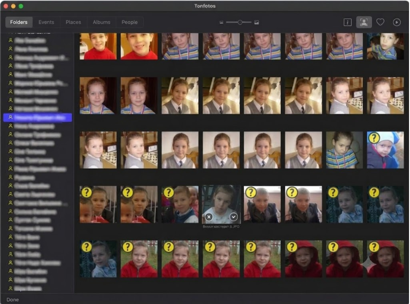Open the Places tab
410x304 pixels.
(x=73, y=22)
